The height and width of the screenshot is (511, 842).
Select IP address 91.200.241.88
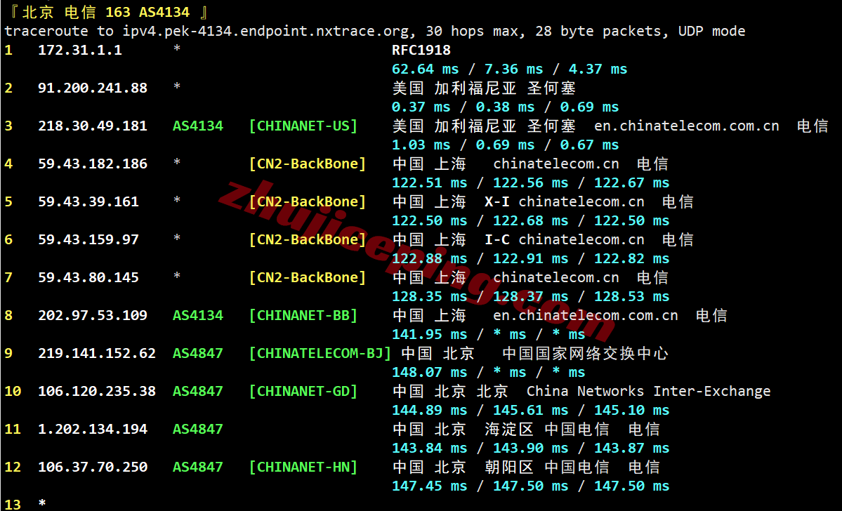click(x=93, y=88)
